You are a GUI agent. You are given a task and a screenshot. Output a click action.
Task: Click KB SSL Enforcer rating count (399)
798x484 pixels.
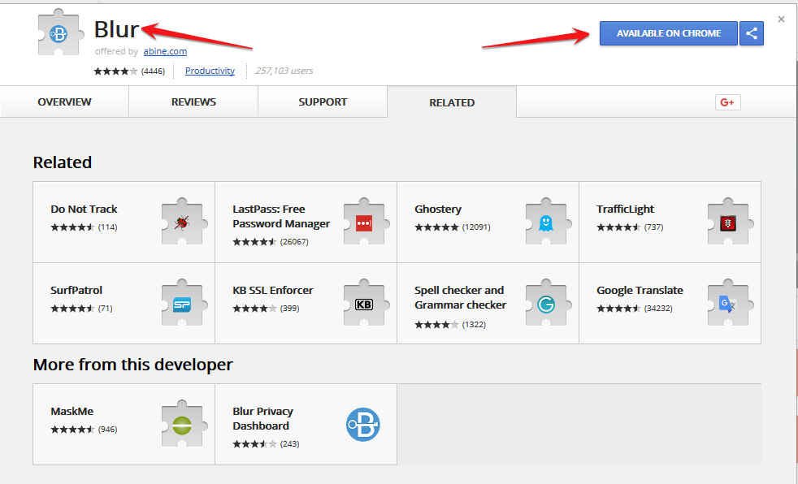pos(289,309)
